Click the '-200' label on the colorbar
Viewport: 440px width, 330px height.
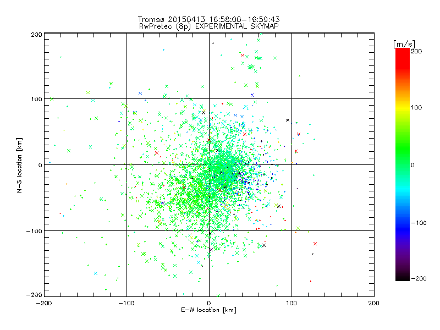[x=419, y=278]
